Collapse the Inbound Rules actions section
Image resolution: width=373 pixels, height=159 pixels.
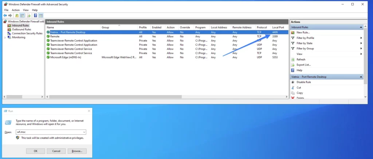click(x=361, y=27)
